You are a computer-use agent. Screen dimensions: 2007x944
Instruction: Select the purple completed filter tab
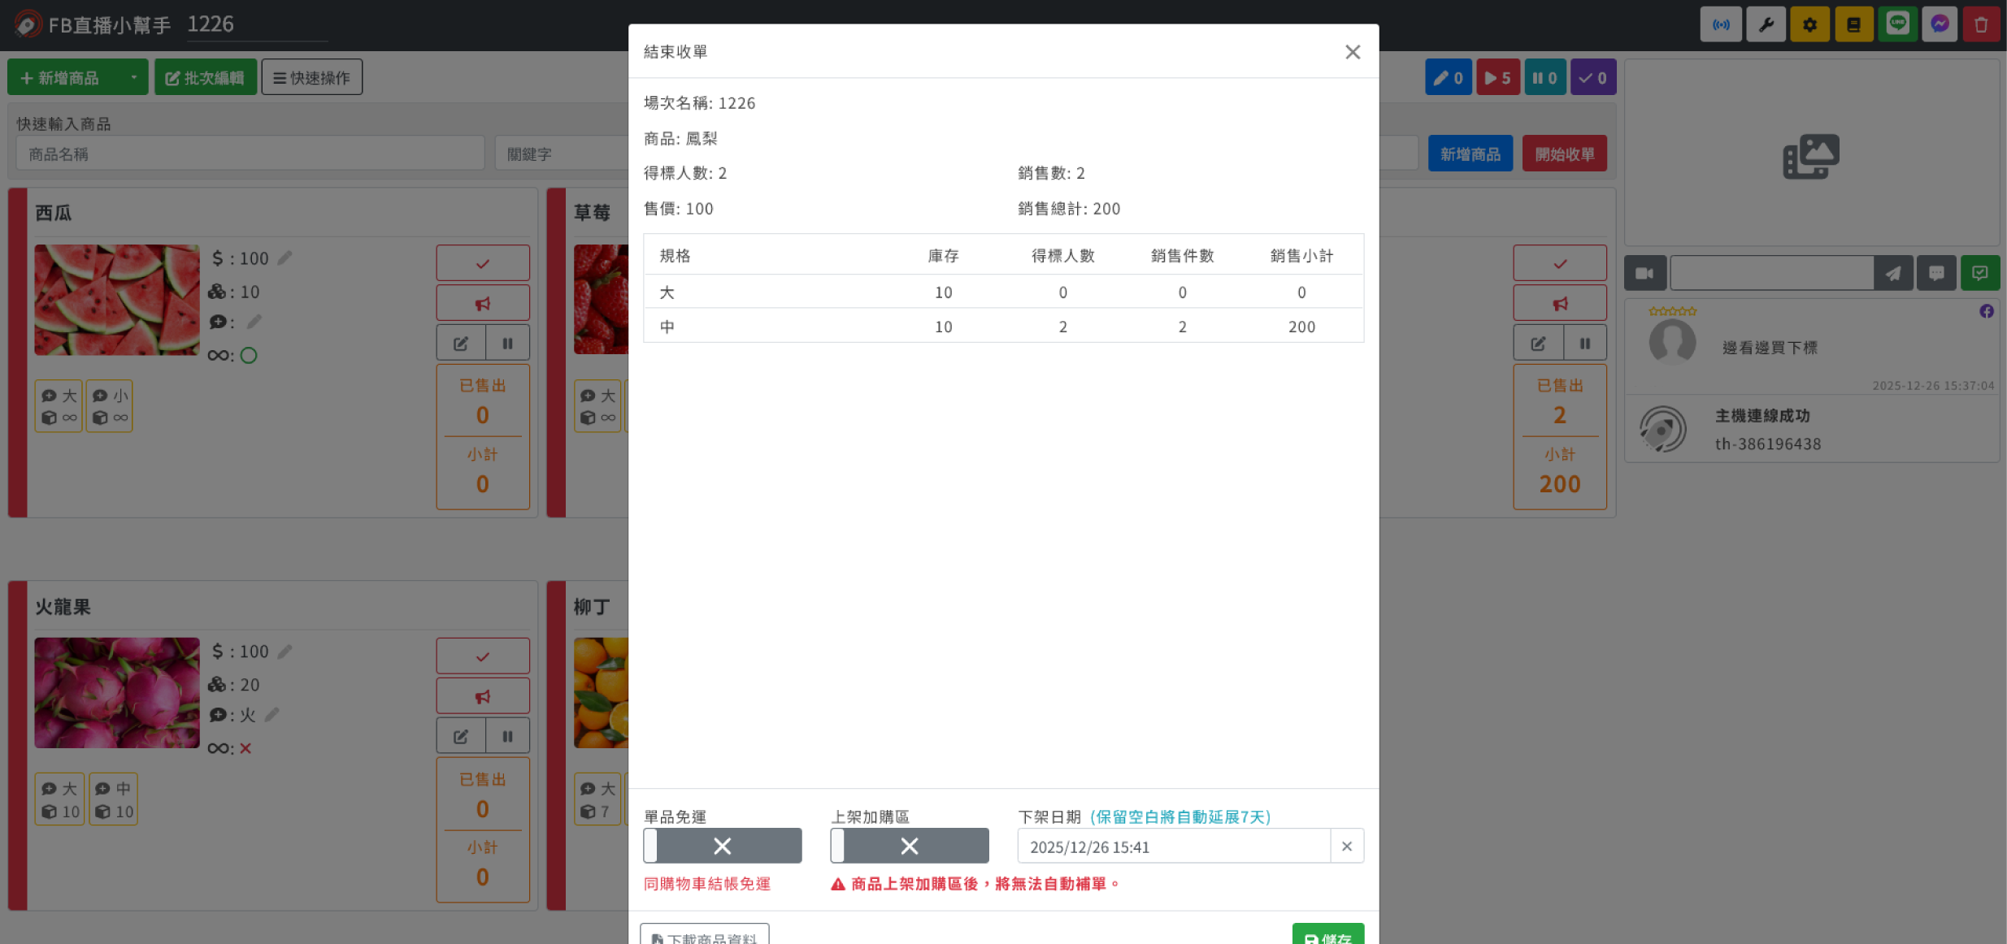point(1592,78)
